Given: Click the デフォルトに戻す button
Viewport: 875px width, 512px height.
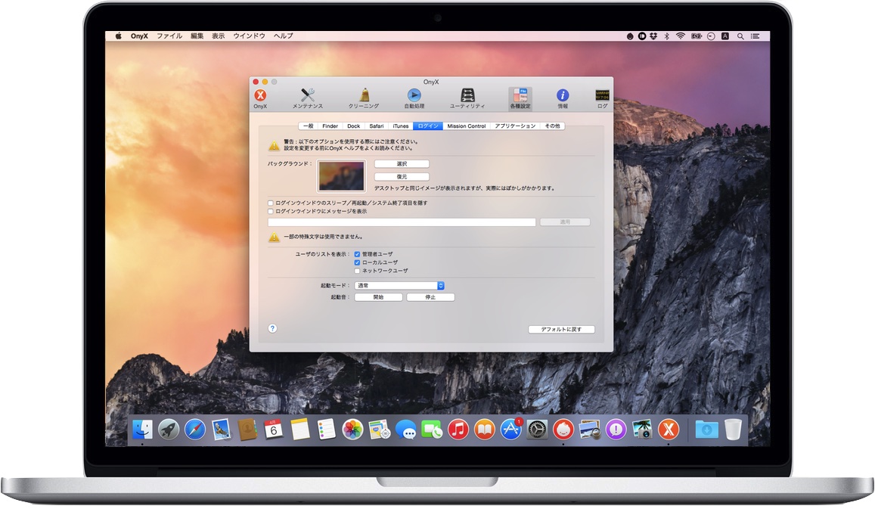Looking at the screenshot, I should click(x=561, y=330).
